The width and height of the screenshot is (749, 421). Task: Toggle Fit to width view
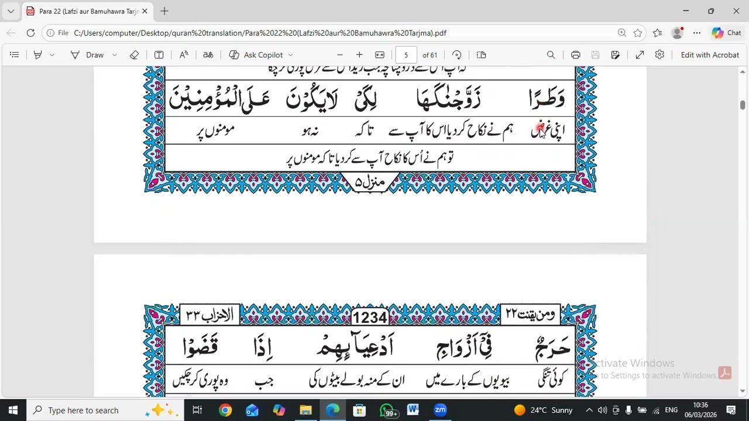pos(380,55)
